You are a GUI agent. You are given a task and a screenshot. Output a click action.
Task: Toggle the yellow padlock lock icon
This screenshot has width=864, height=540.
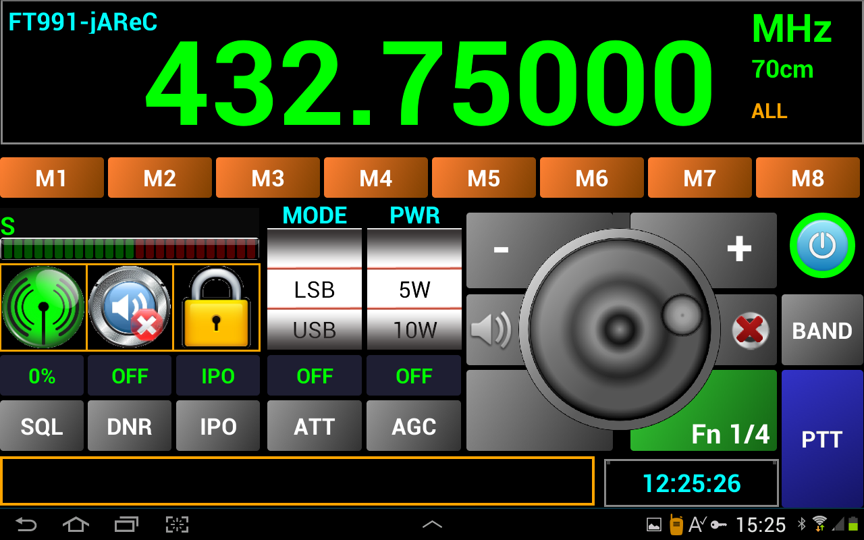pos(217,307)
